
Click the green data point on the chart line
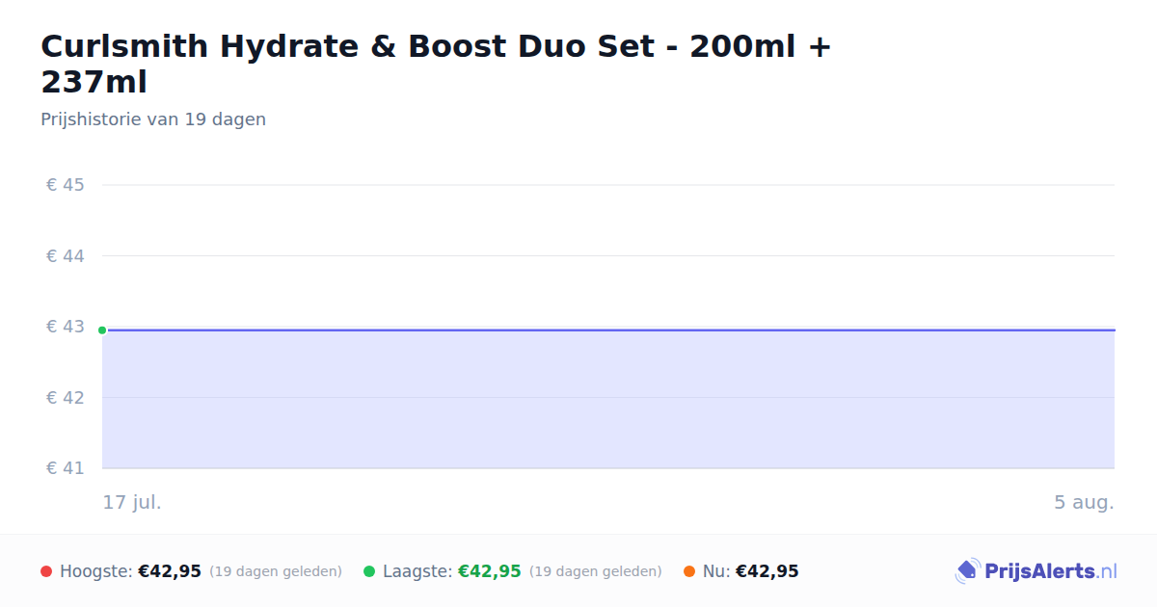click(102, 330)
